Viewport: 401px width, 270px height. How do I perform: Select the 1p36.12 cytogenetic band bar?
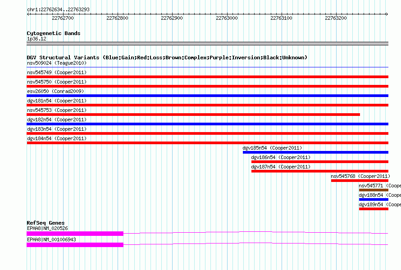click(207, 44)
